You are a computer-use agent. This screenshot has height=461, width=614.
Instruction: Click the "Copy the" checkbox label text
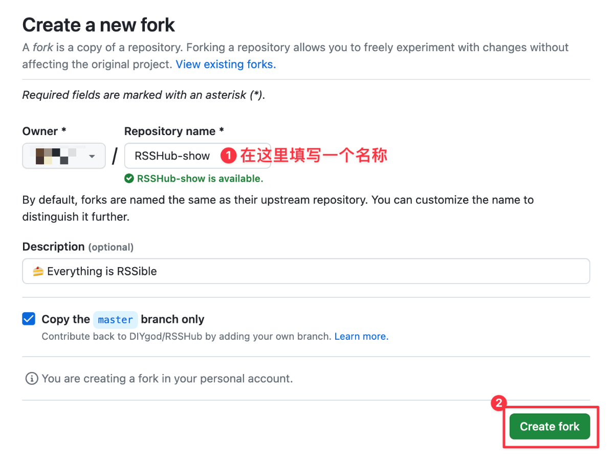[65, 319]
